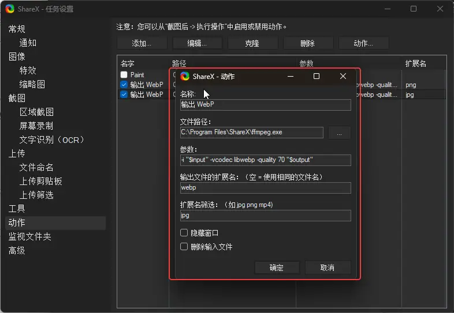Focus the 名称 input field
The image size is (454, 313).
266,105
